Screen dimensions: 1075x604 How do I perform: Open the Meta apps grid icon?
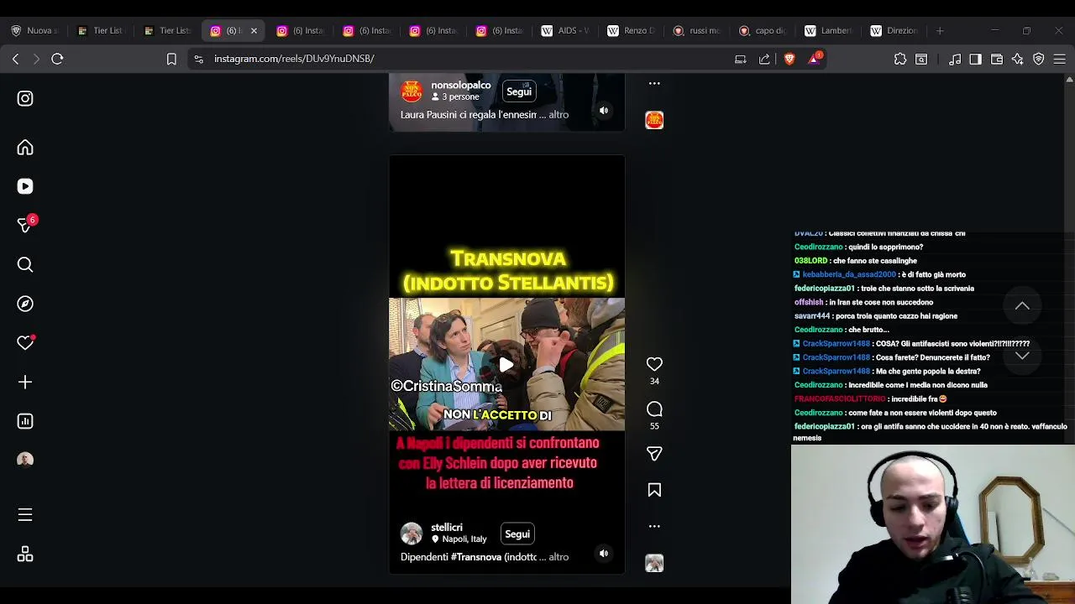pyautogui.click(x=25, y=555)
